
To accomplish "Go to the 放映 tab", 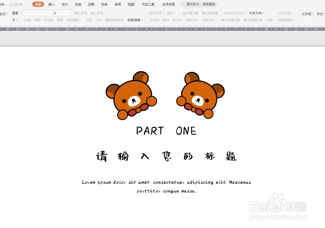I will click(x=104, y=4).
